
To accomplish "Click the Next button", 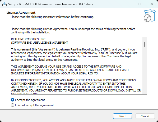I will click(x=123, y=116).
